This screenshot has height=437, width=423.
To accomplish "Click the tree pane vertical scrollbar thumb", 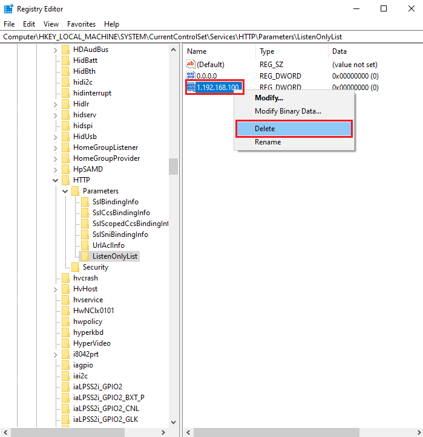I will click(173, 166).
